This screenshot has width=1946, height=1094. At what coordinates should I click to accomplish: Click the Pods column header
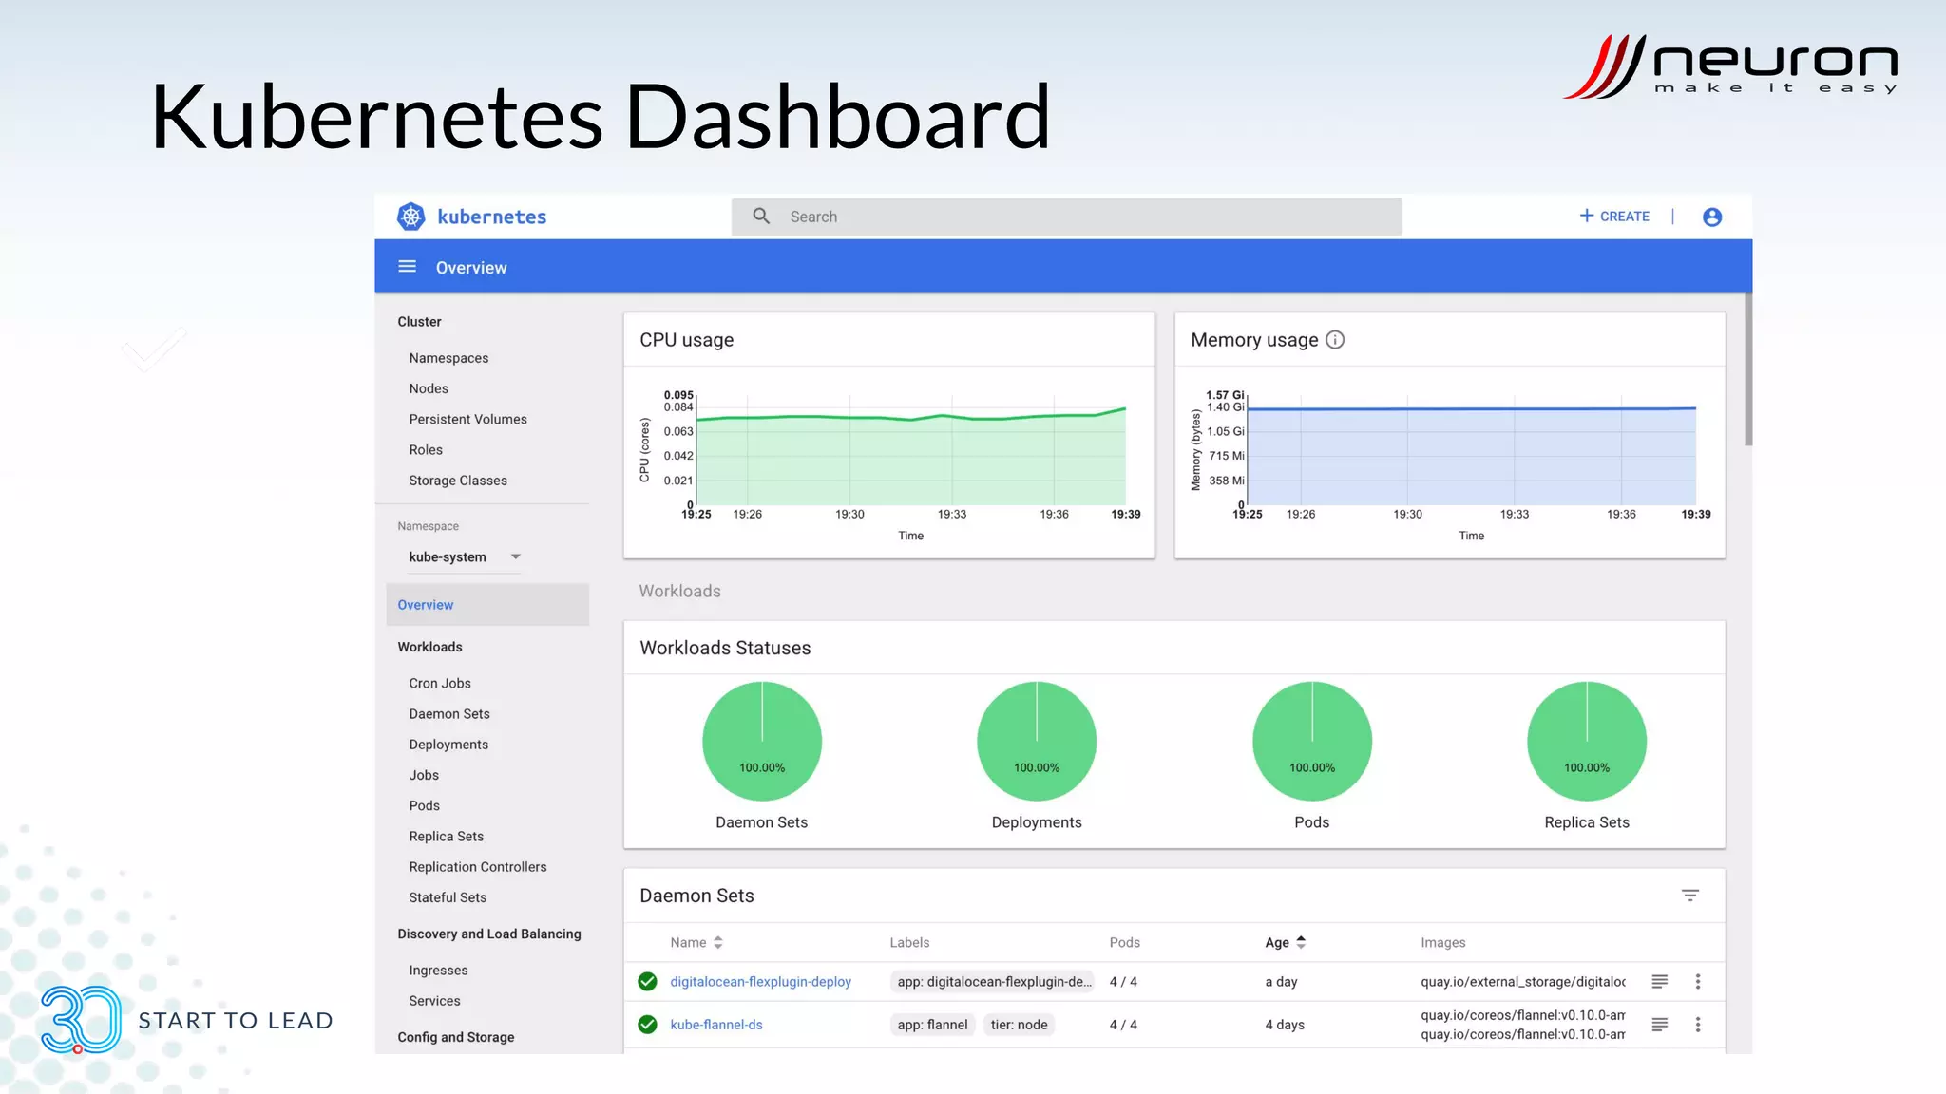coord(1124,943)
